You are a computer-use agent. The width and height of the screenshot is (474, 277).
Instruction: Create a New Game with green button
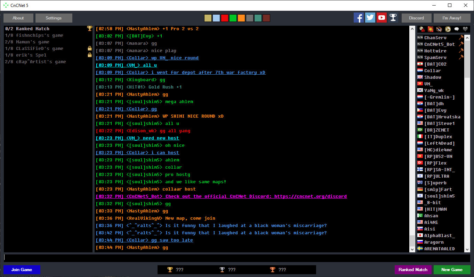click(452, 270)
